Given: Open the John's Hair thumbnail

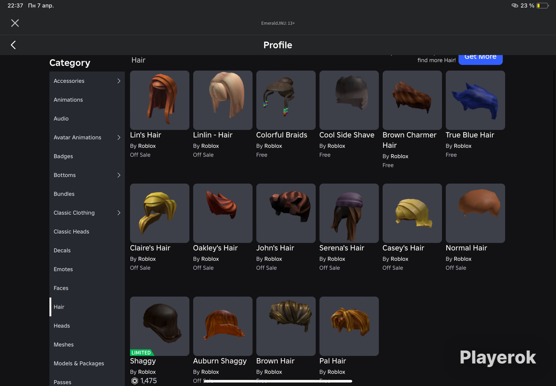Looking at the screenshot, I should tap(286, 213).
